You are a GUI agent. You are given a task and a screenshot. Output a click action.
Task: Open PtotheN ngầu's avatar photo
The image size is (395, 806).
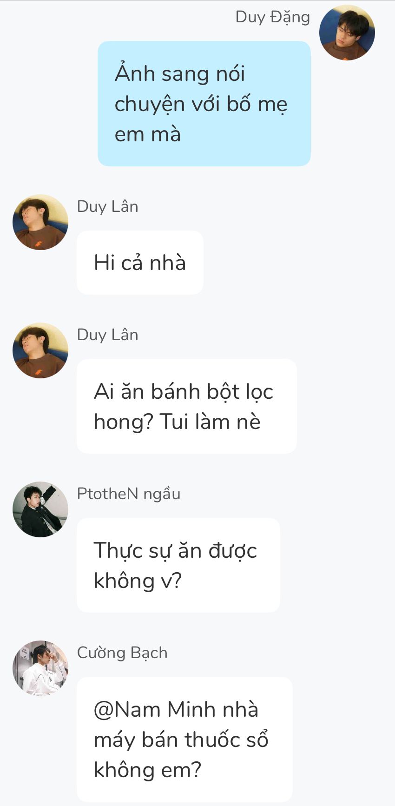click(40, 509)
